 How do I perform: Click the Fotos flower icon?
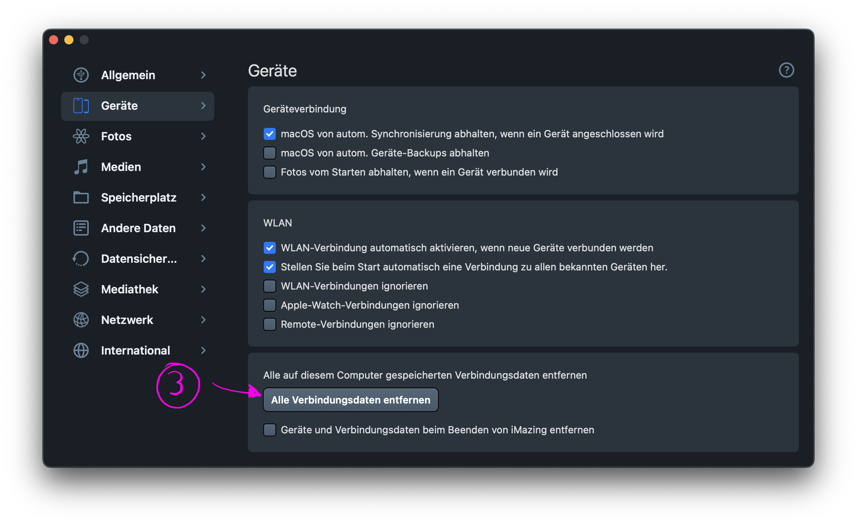tap(81, 136)
